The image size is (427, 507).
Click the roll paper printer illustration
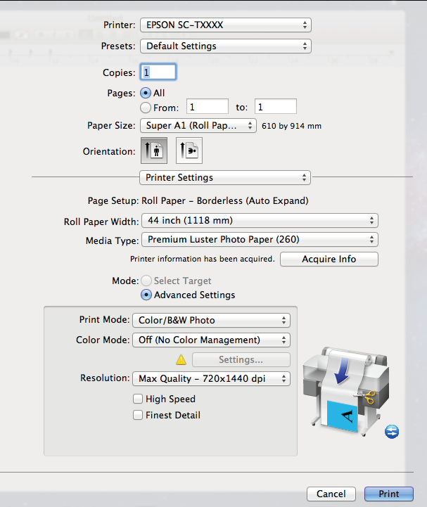(x=346, y=391)
